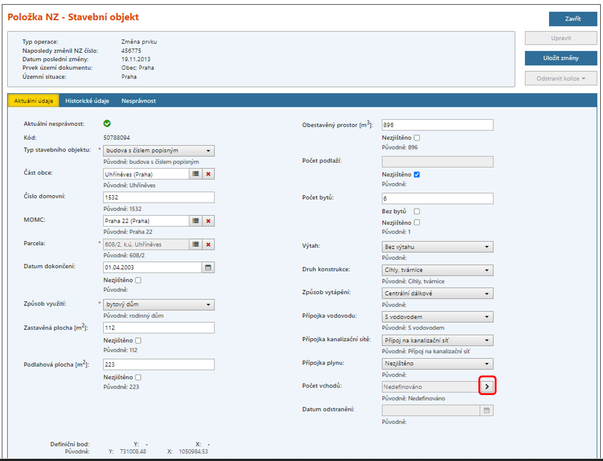This screenshot has height=461, width=603.
Task: Open calendar for Datum dokončení
Action: click(x=208, y=267)
